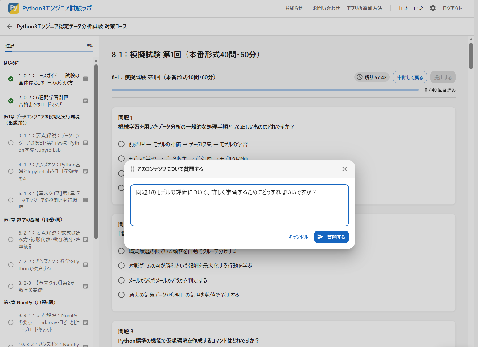Click the document icon beside lesson 1-1 要点解説

point(85,143)
